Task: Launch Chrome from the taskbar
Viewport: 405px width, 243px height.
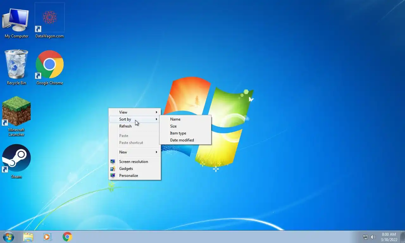Action: coord(67,237)
